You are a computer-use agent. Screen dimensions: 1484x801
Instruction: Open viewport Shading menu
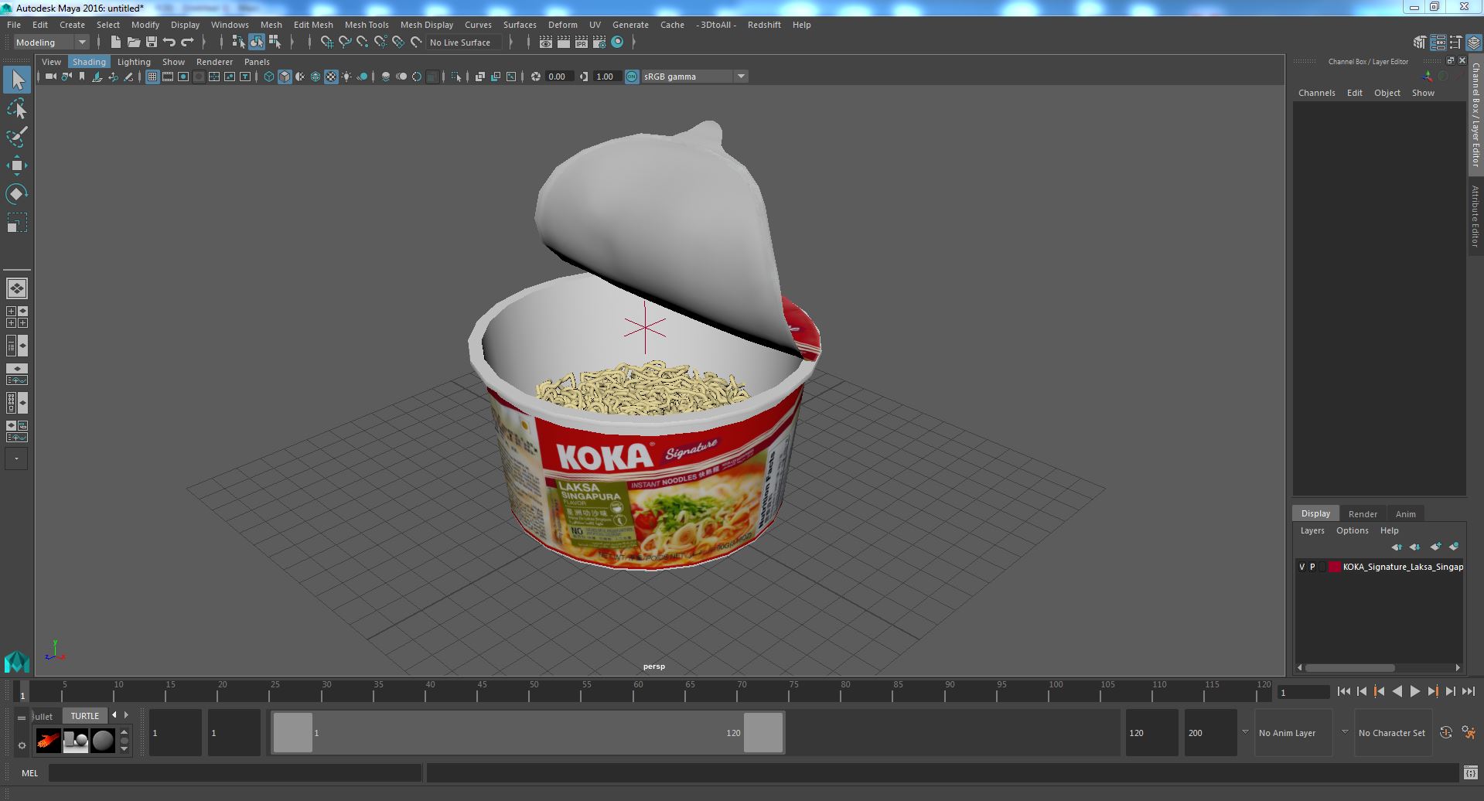[89, 62]
